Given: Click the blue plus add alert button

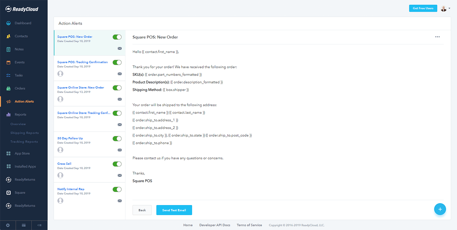Looking at the screenshot, I should (440, 209).
